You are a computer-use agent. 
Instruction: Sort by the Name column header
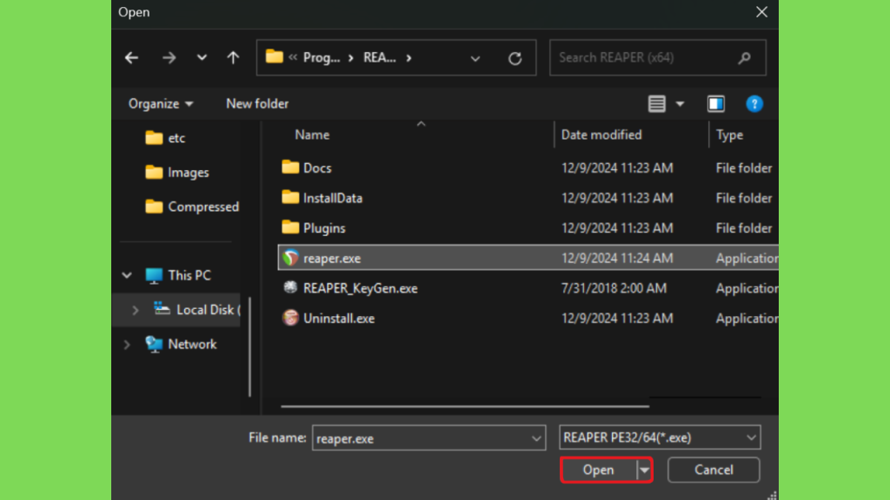tap(312, 135)
